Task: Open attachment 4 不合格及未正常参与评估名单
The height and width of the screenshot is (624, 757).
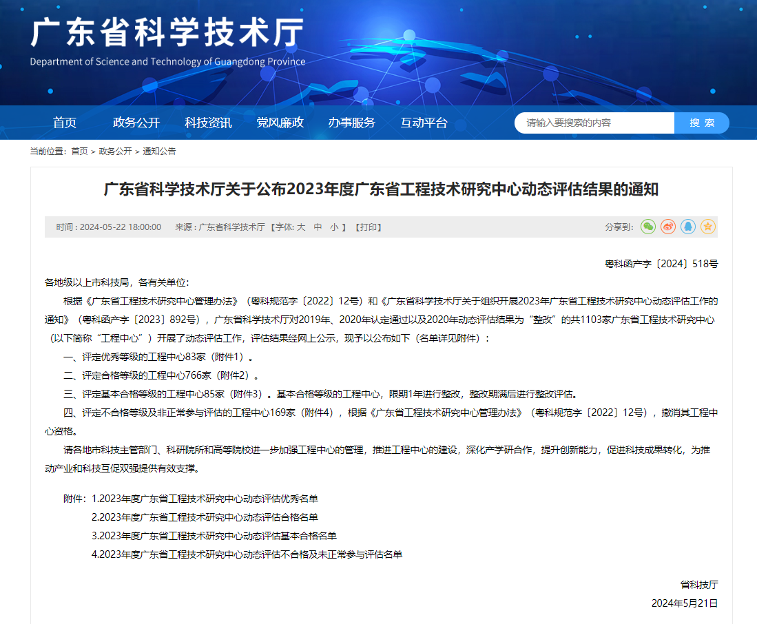Action: (247, 554)
